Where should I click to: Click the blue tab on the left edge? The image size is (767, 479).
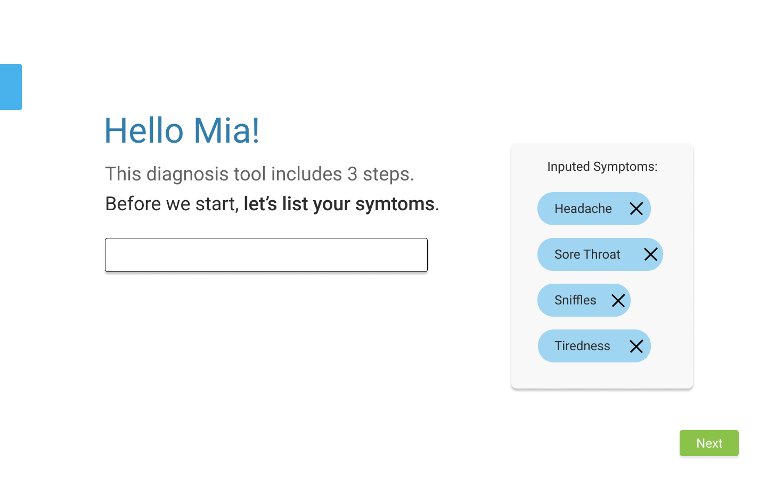pyautogui.click(x=11, y=87)
